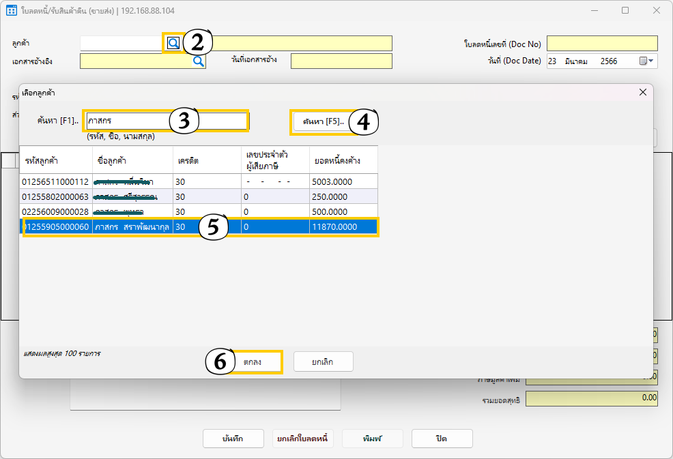Click the บันทึก save button
673x459 pixels.
click(233, 439)
